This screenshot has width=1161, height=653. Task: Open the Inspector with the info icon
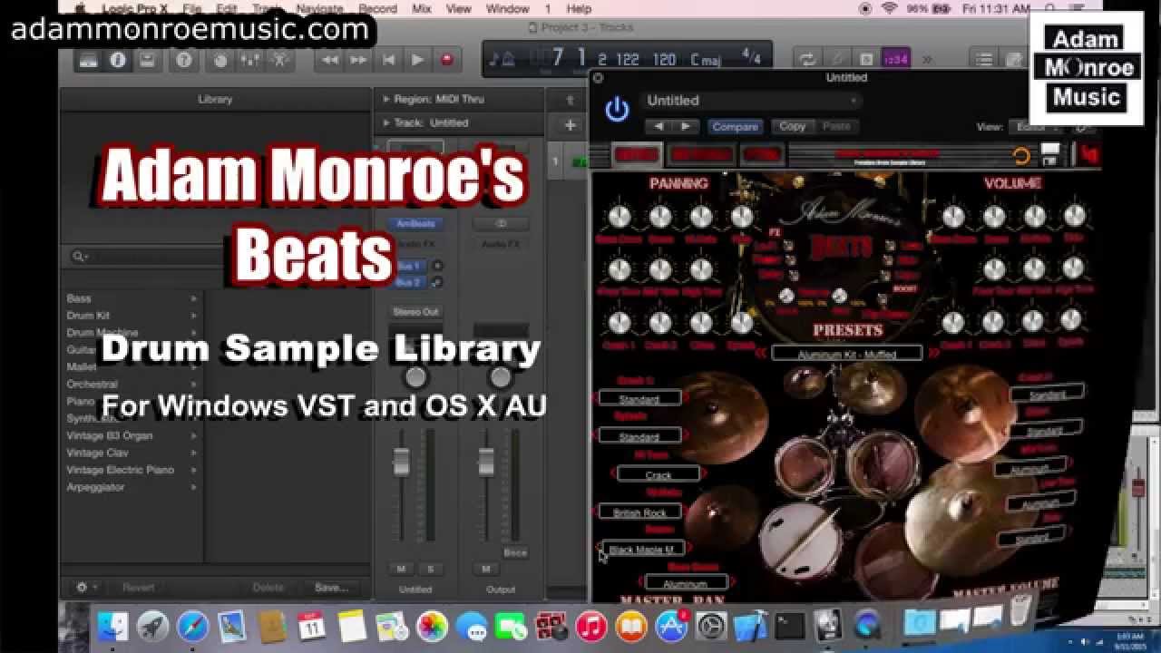pos(117,60)
